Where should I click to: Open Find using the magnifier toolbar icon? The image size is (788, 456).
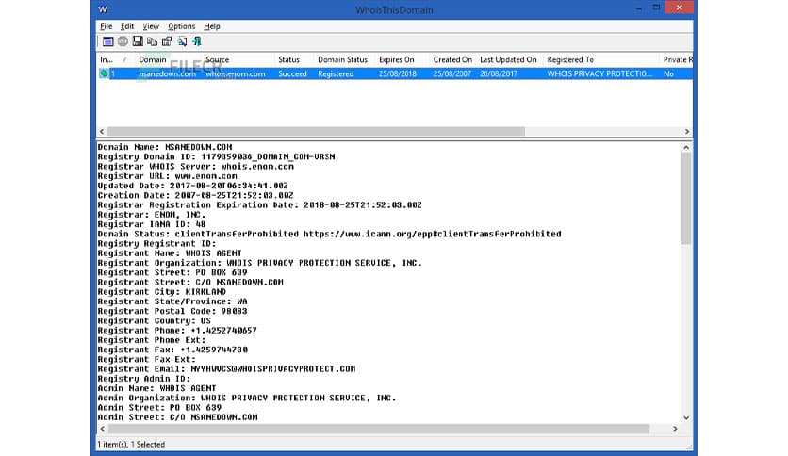pos(181,41)
